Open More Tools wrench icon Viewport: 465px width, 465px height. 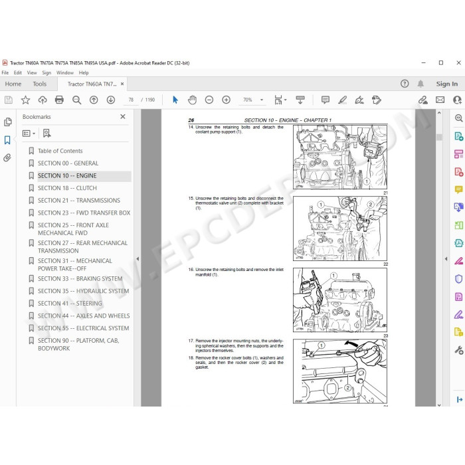pyautogui.click(x=459, y=350)
